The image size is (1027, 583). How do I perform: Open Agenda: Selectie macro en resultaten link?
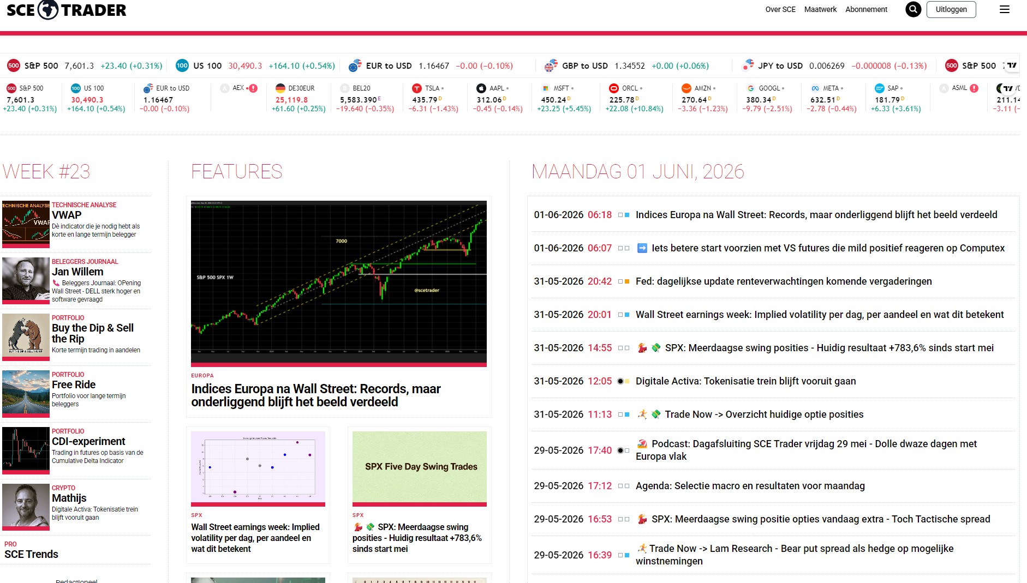coord(750,486)
